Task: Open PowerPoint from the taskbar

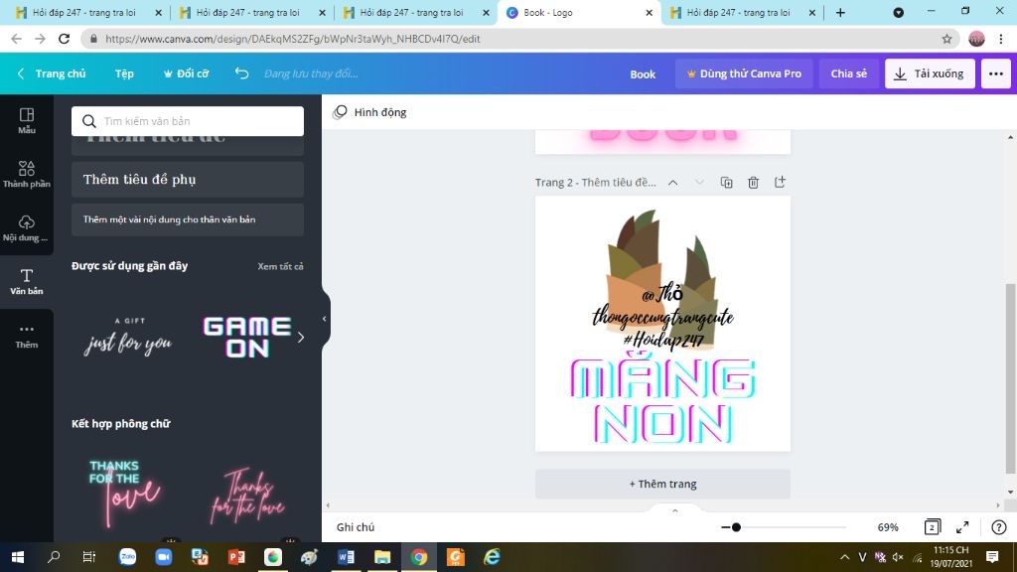Action: pyautogui.click(x=236, y=557)
